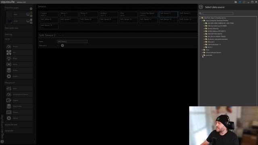Open the Virtual Software Sensors gauge icon
The width and height of the screenshot is (258, 145).
[9, 95]
